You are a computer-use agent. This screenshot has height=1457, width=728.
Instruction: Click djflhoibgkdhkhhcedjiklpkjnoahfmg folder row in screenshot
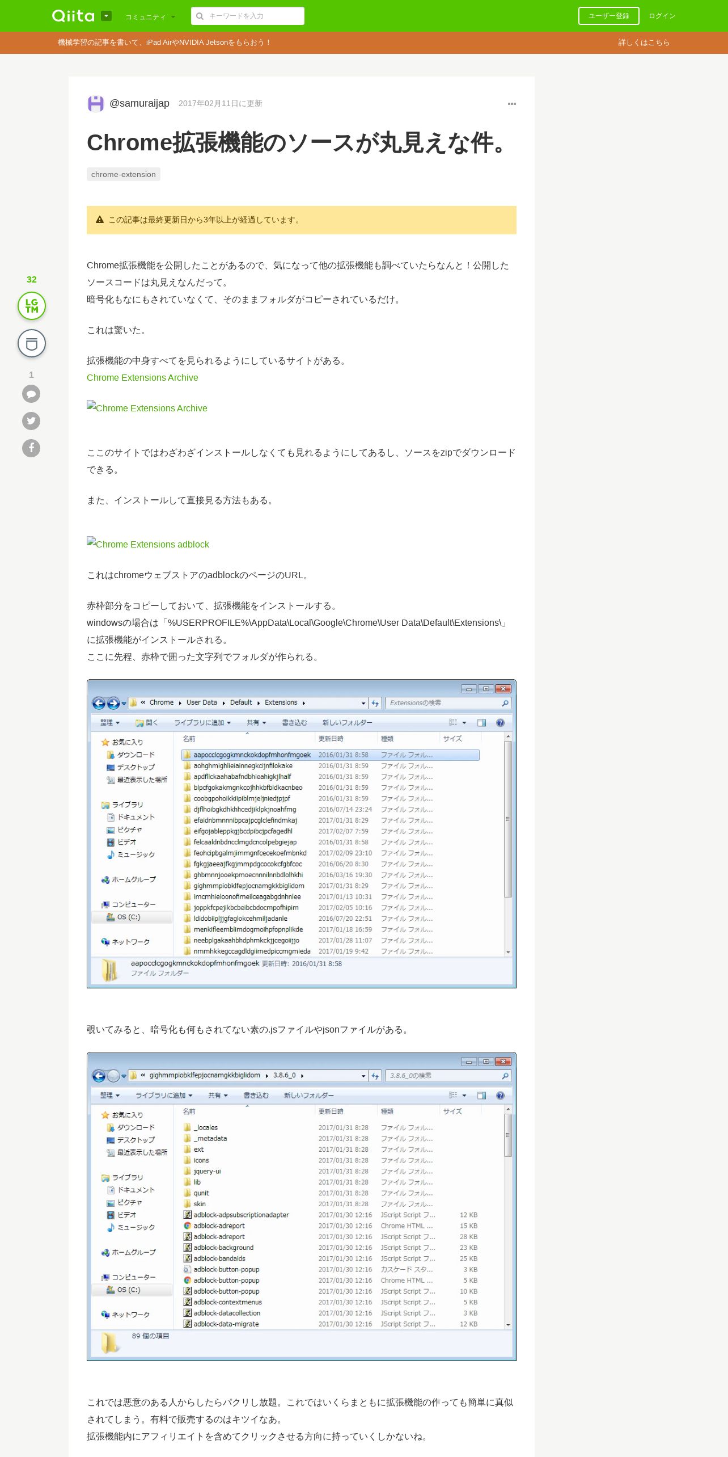[331, 809]
